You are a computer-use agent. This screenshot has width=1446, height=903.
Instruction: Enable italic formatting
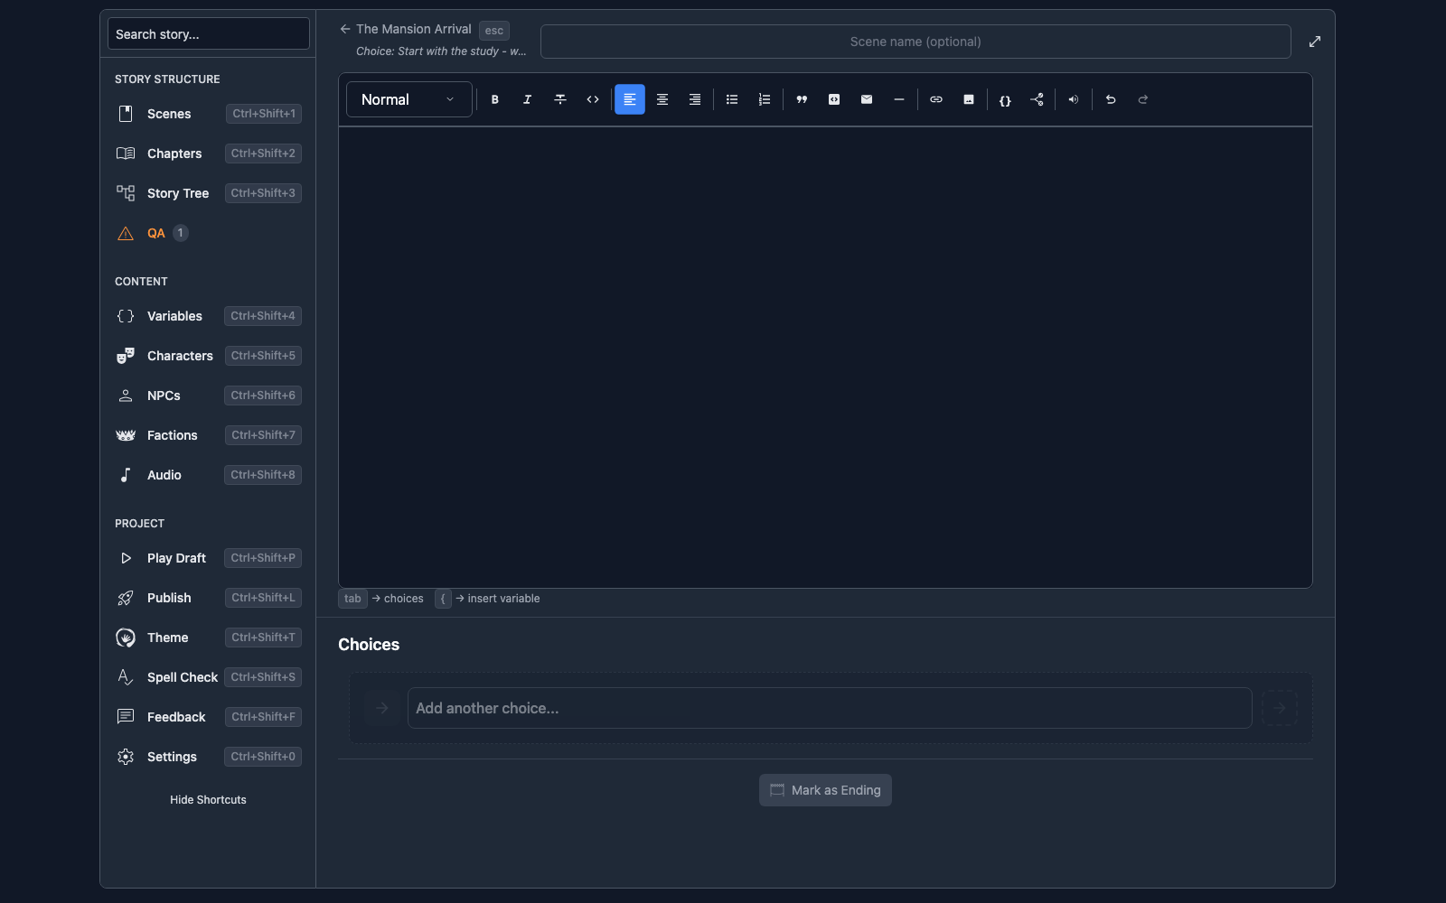click(527, 99)
